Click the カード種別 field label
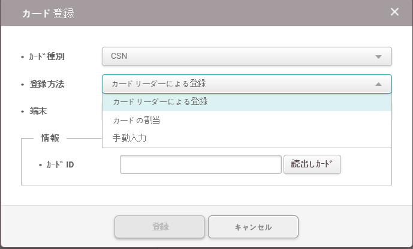The width and height of the screenshot is (413, 249). pos(47,57)
